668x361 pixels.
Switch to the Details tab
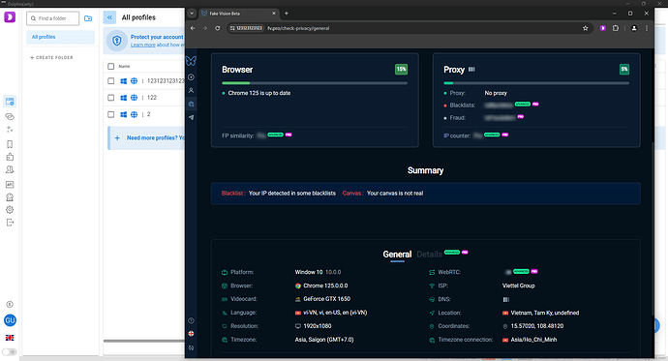[x=429, y=255]
